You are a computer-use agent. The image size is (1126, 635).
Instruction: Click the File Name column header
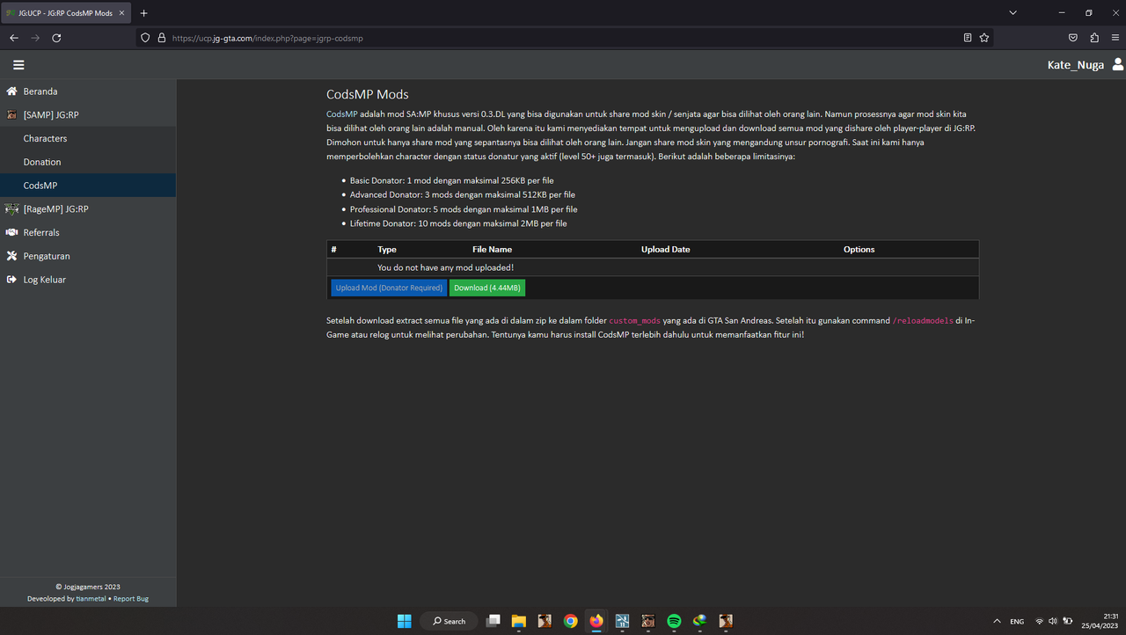click(x=492, y=250)
